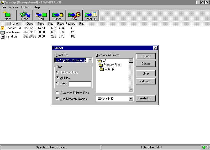The image size is (210, 150).
Task: Click the size 266 cell
Action: (54, 36)
